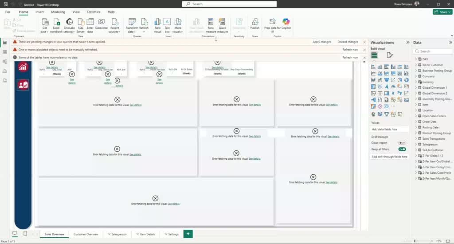Switch to Report view in left sidebar
The image size is (454, 244).
pyautogui.click(x=5, y=43)
